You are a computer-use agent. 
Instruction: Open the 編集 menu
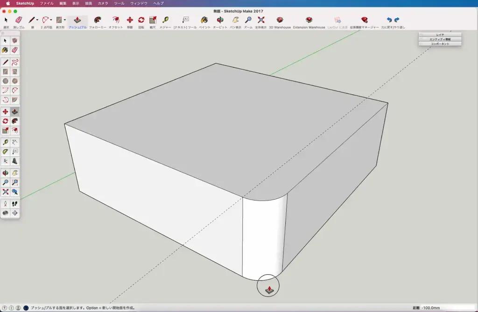tap(63, 3)
